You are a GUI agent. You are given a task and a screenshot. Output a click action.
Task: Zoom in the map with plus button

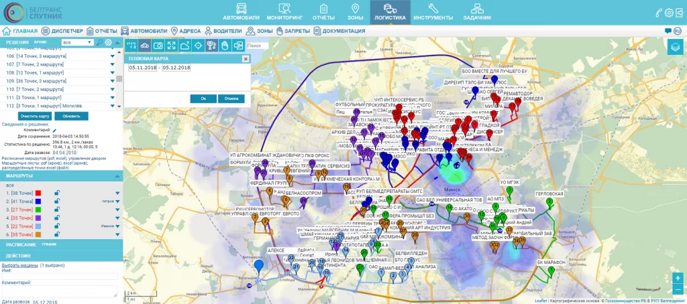pos(678,278)
